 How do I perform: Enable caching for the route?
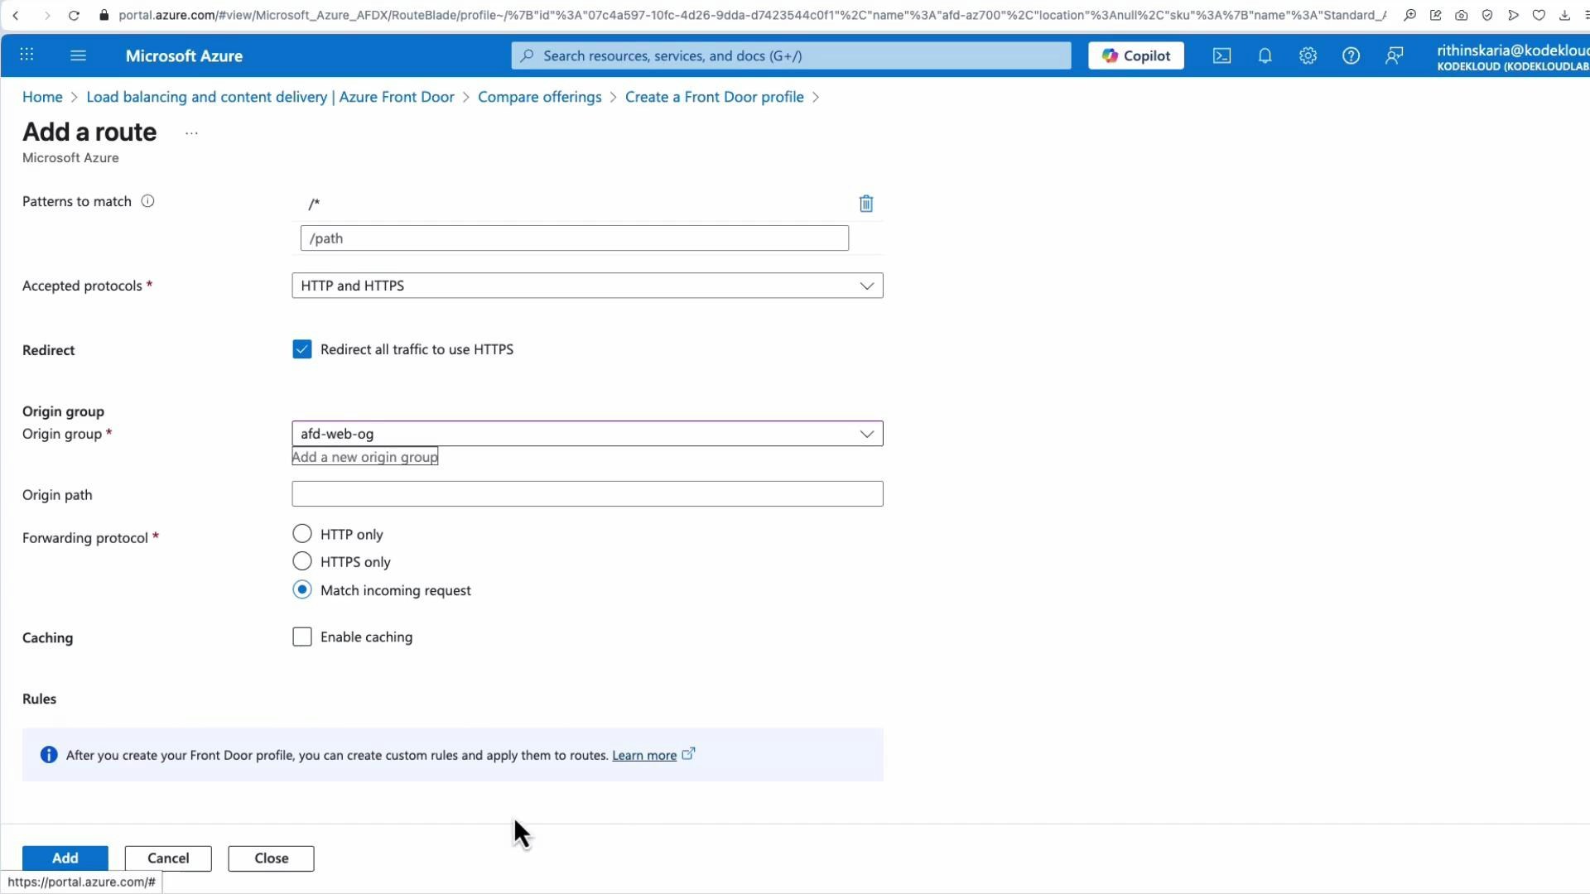(x=301, y=637)
